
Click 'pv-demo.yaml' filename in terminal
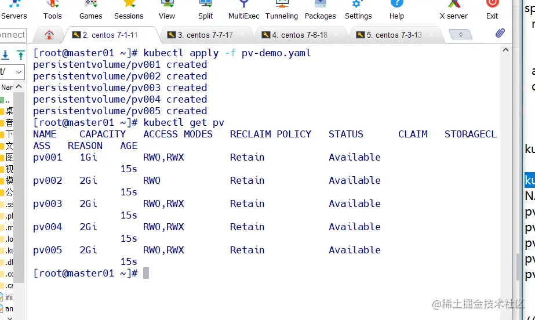pyautogui.click(x=276, y=53)
